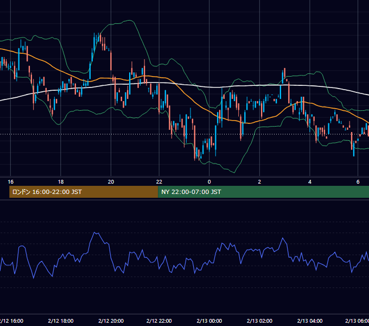Click the 2/13 00:00 date label

[209, 321]
